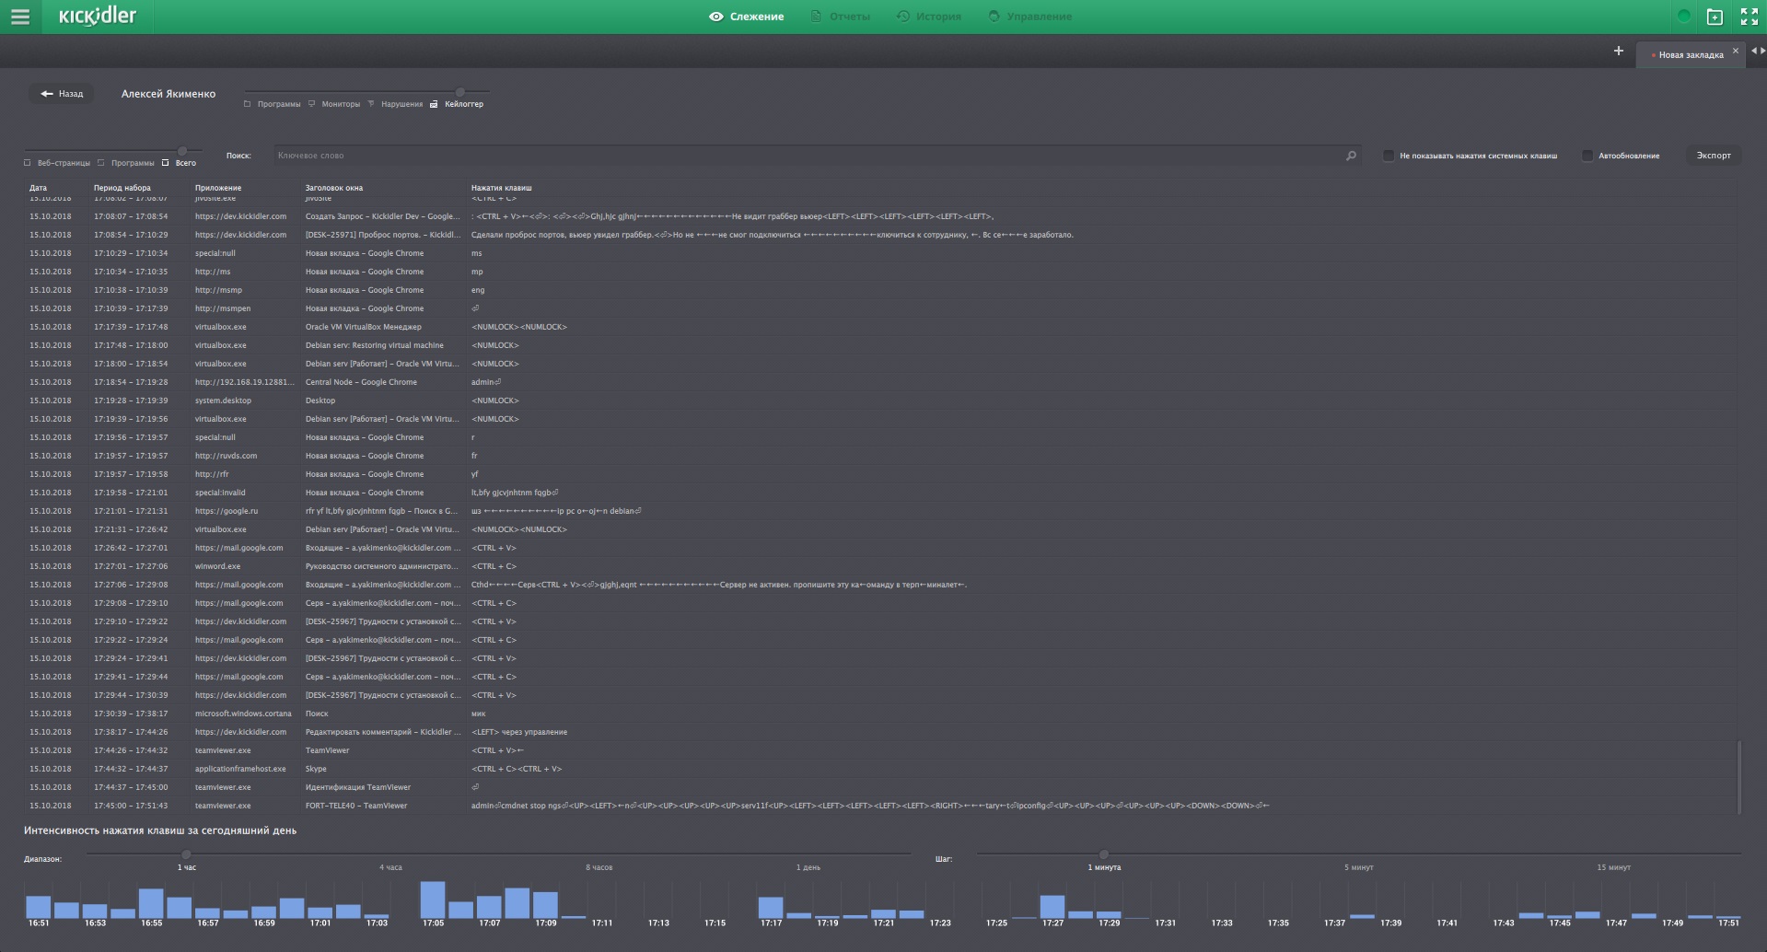Select the microsoft.windows.cortana row
1767x952 pixels.
coord(881,714)
